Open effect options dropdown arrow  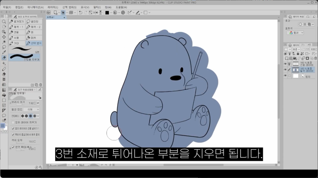click(313, 24)
